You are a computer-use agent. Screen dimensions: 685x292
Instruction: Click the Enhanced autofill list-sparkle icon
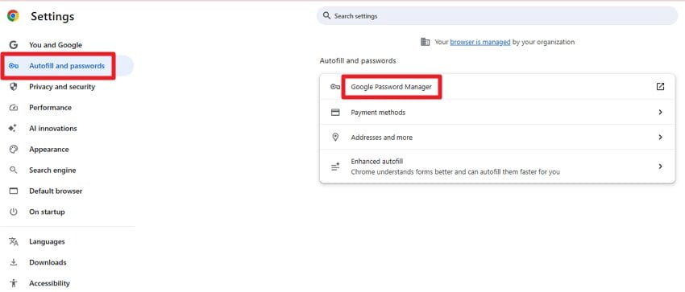335,167
